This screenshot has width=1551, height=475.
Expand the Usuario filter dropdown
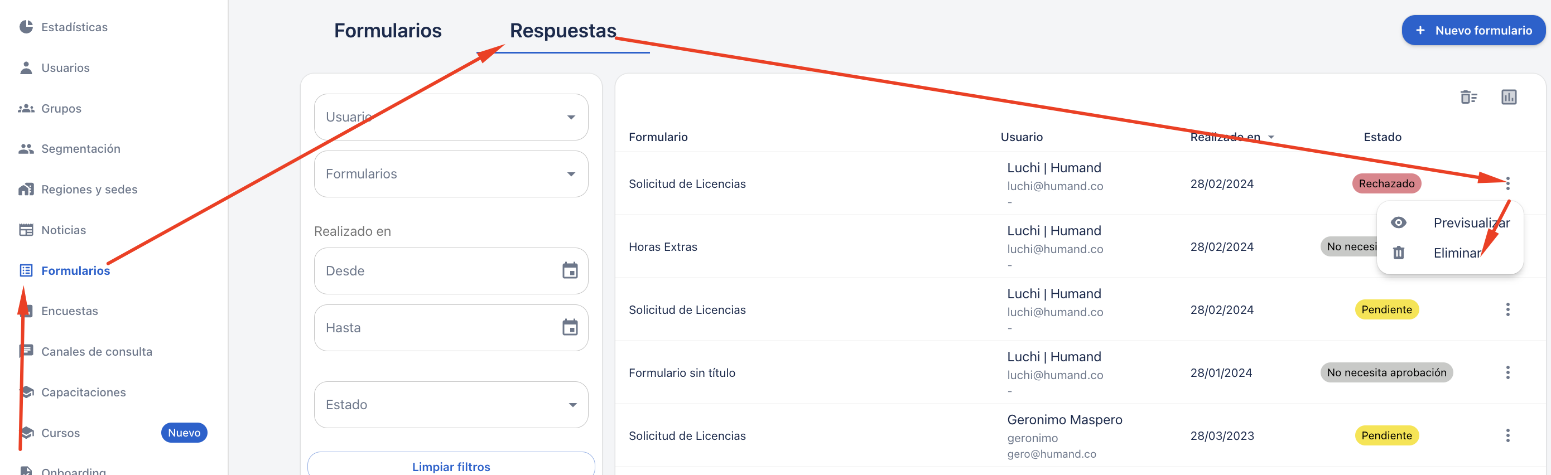tap(451, 117)
